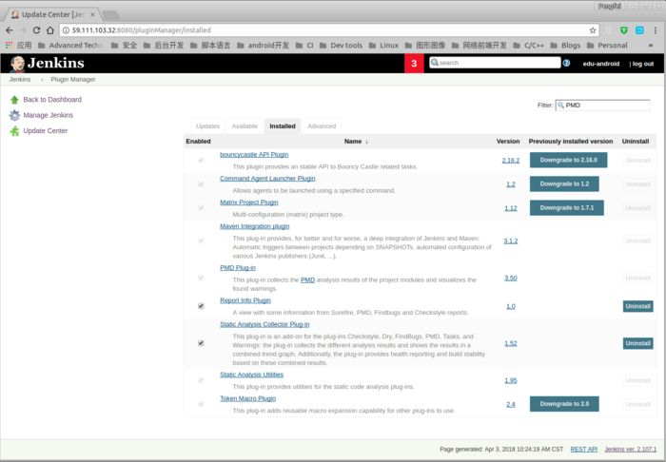
Task: Open the REST API link
Action: [x=583, y=450]
